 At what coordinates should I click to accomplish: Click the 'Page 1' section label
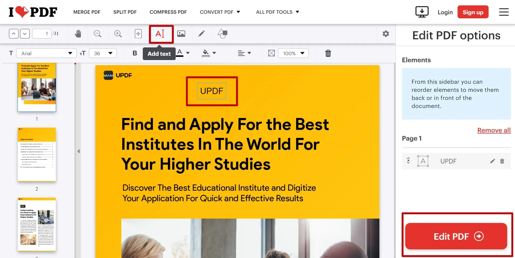[412, 138]
